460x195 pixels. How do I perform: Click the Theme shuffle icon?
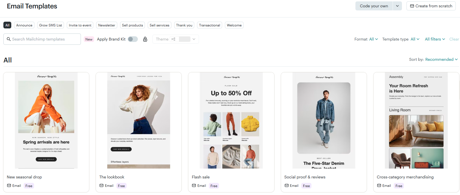(173, 39)
